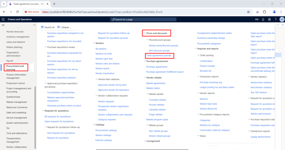Image resolution: width=285 pixels, height=150 pixels.
Task: Pin the navigation pane
Action: tap(34, 25)
